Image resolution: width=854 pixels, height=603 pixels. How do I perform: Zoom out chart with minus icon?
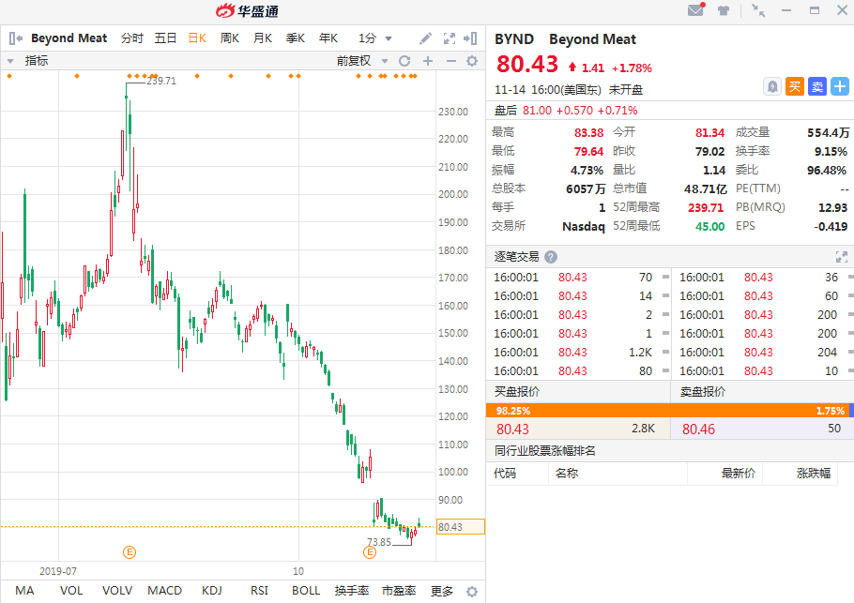tap(451, 61)
